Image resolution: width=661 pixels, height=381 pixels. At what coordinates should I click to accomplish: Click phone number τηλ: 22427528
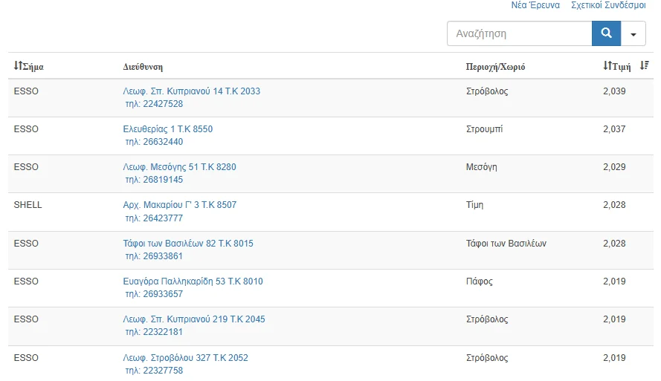coord(154,103)
